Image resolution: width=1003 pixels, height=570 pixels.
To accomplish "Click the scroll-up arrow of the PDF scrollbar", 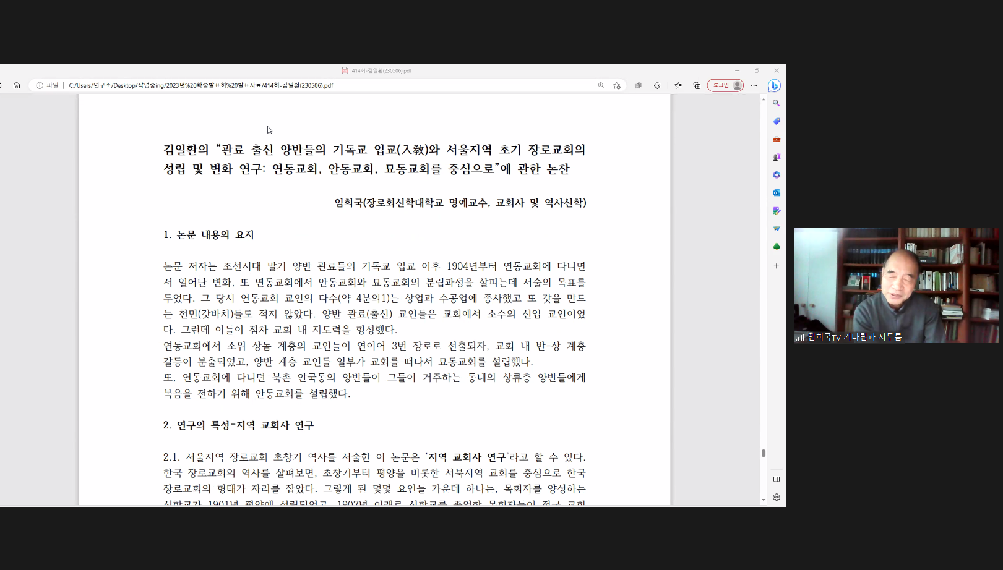I will (764, 99).
